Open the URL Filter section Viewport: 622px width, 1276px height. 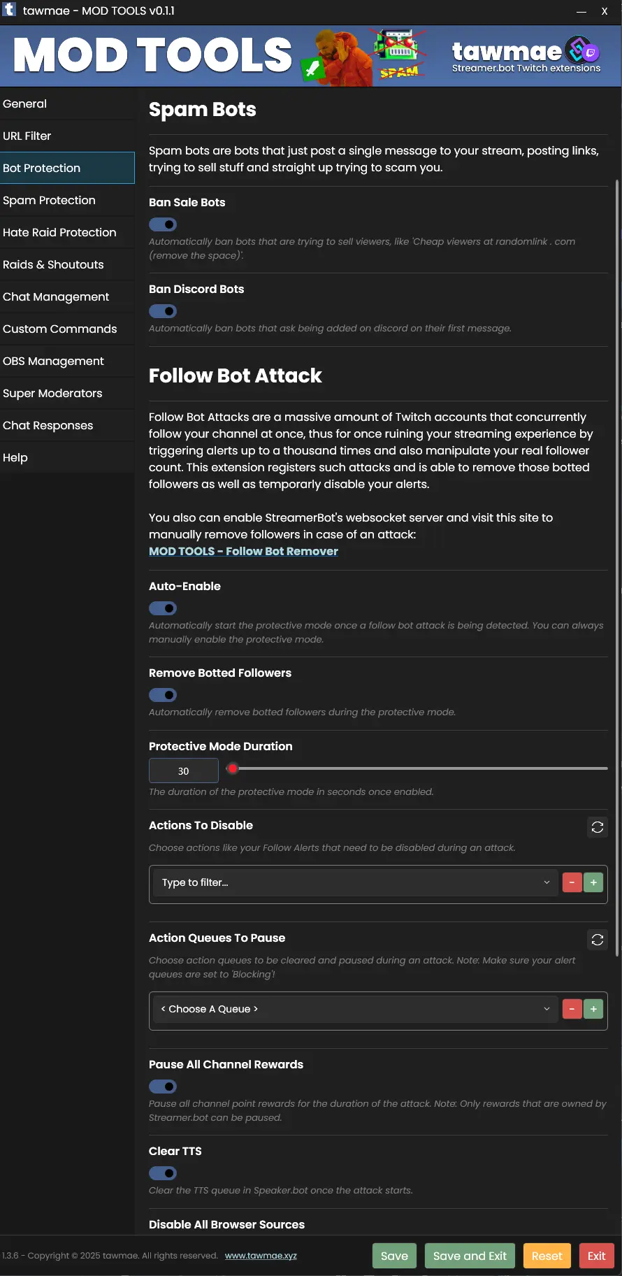(x=67, y=136)
